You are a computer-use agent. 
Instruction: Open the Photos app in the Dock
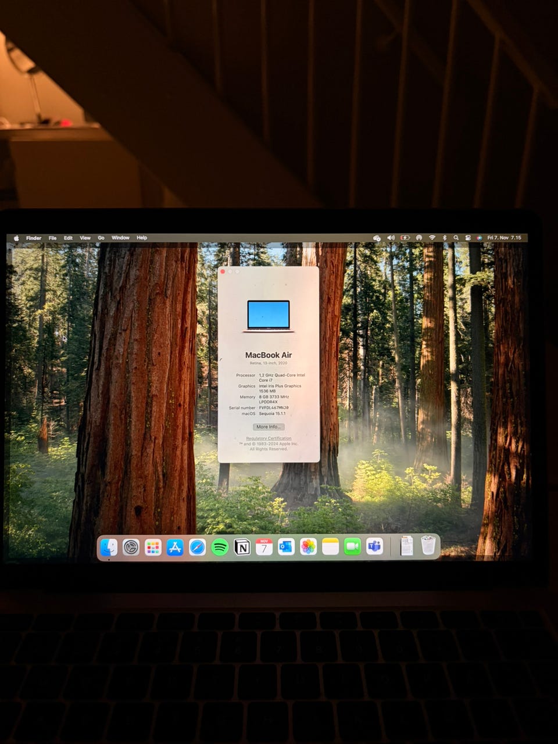(x=308, y=547)
